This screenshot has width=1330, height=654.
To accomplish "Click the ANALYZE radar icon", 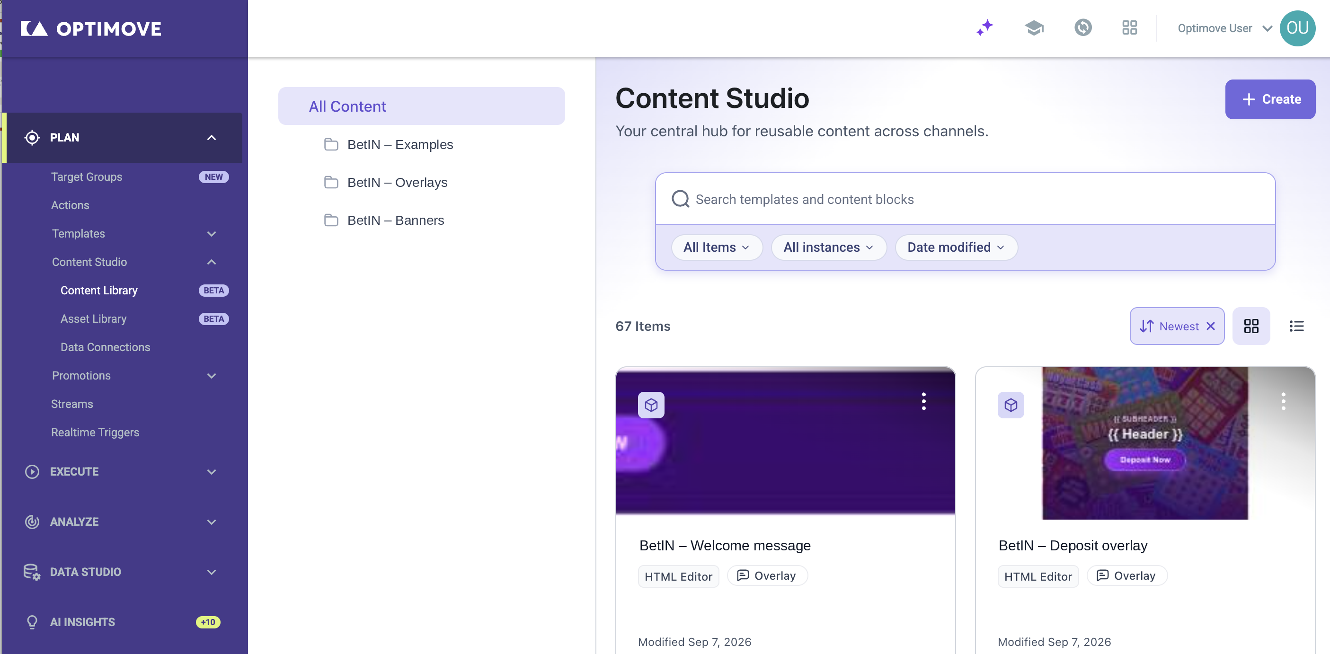I will point(32,522).
